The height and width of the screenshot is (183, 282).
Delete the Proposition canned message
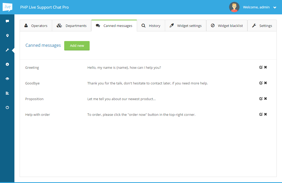click(x=265, y=99)
